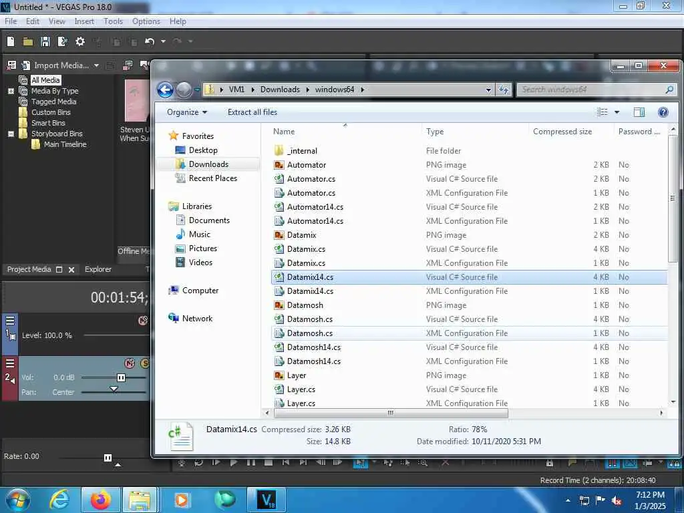Select Recent Places in navigation pane
Viewport: 684px width, 513px height.
click(x=213, y=178)
